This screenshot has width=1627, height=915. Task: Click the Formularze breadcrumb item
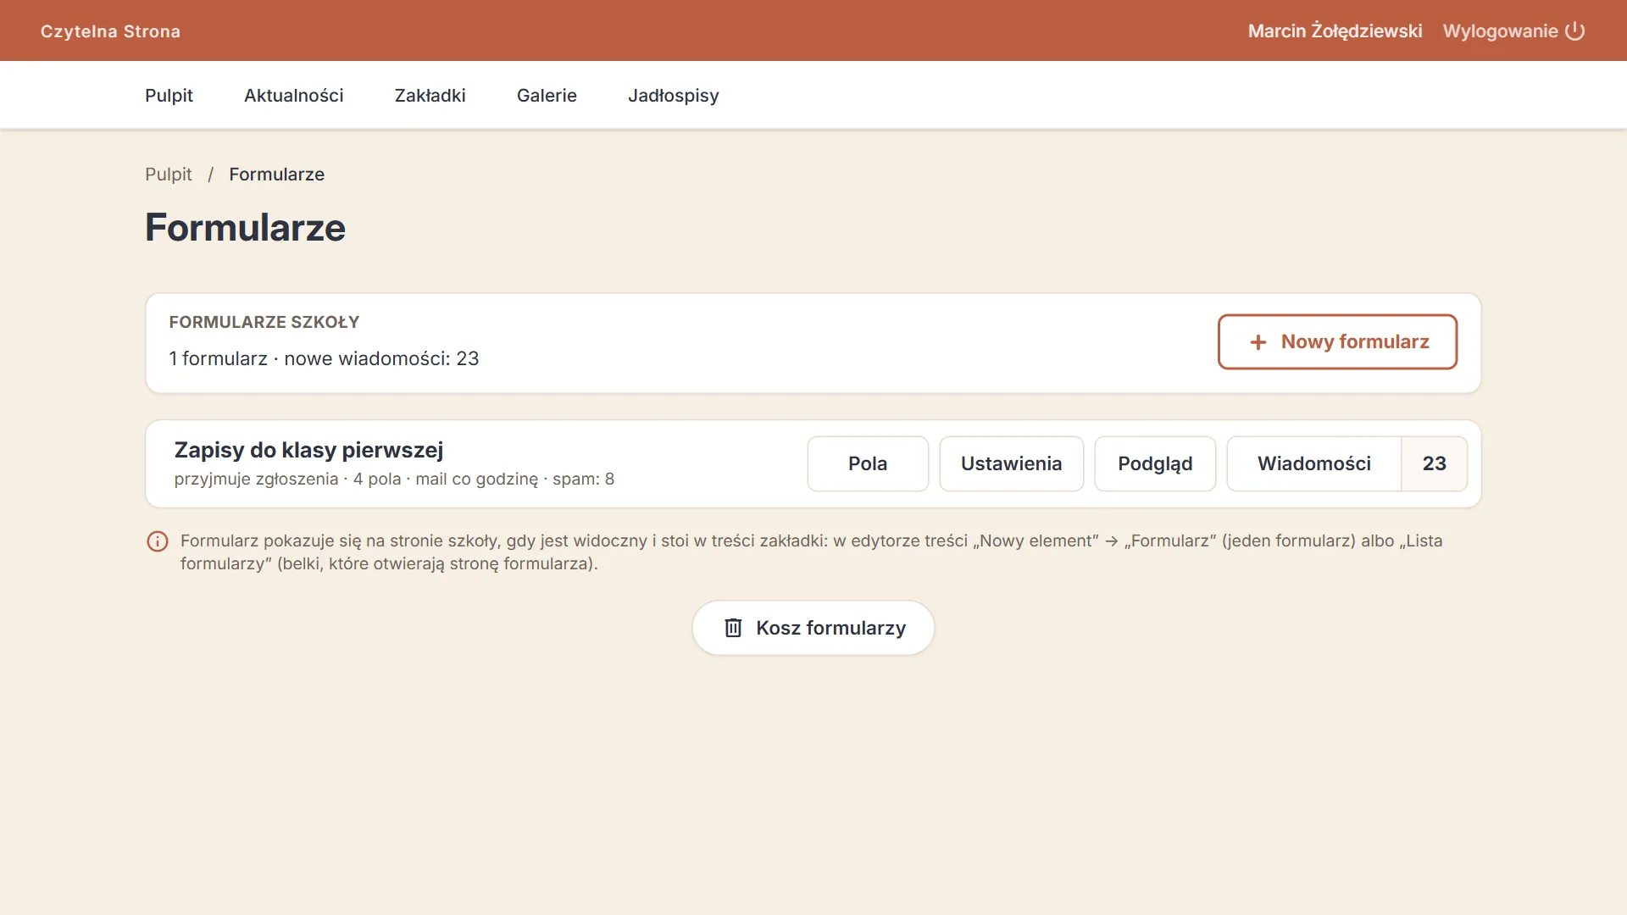point(277,175)
